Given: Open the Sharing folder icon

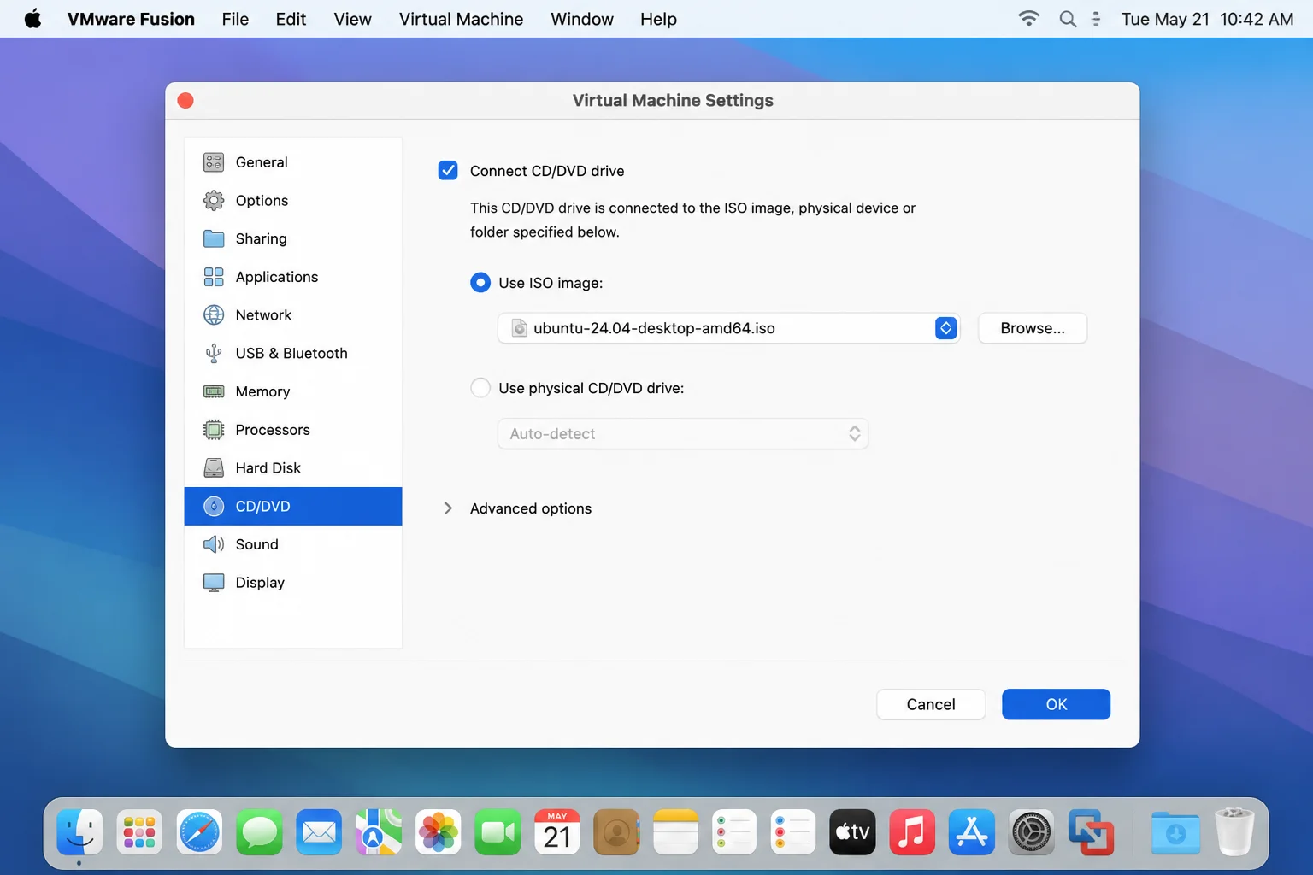Looking at the screenshot, I should pyautogui.click(x=214, y=238).
